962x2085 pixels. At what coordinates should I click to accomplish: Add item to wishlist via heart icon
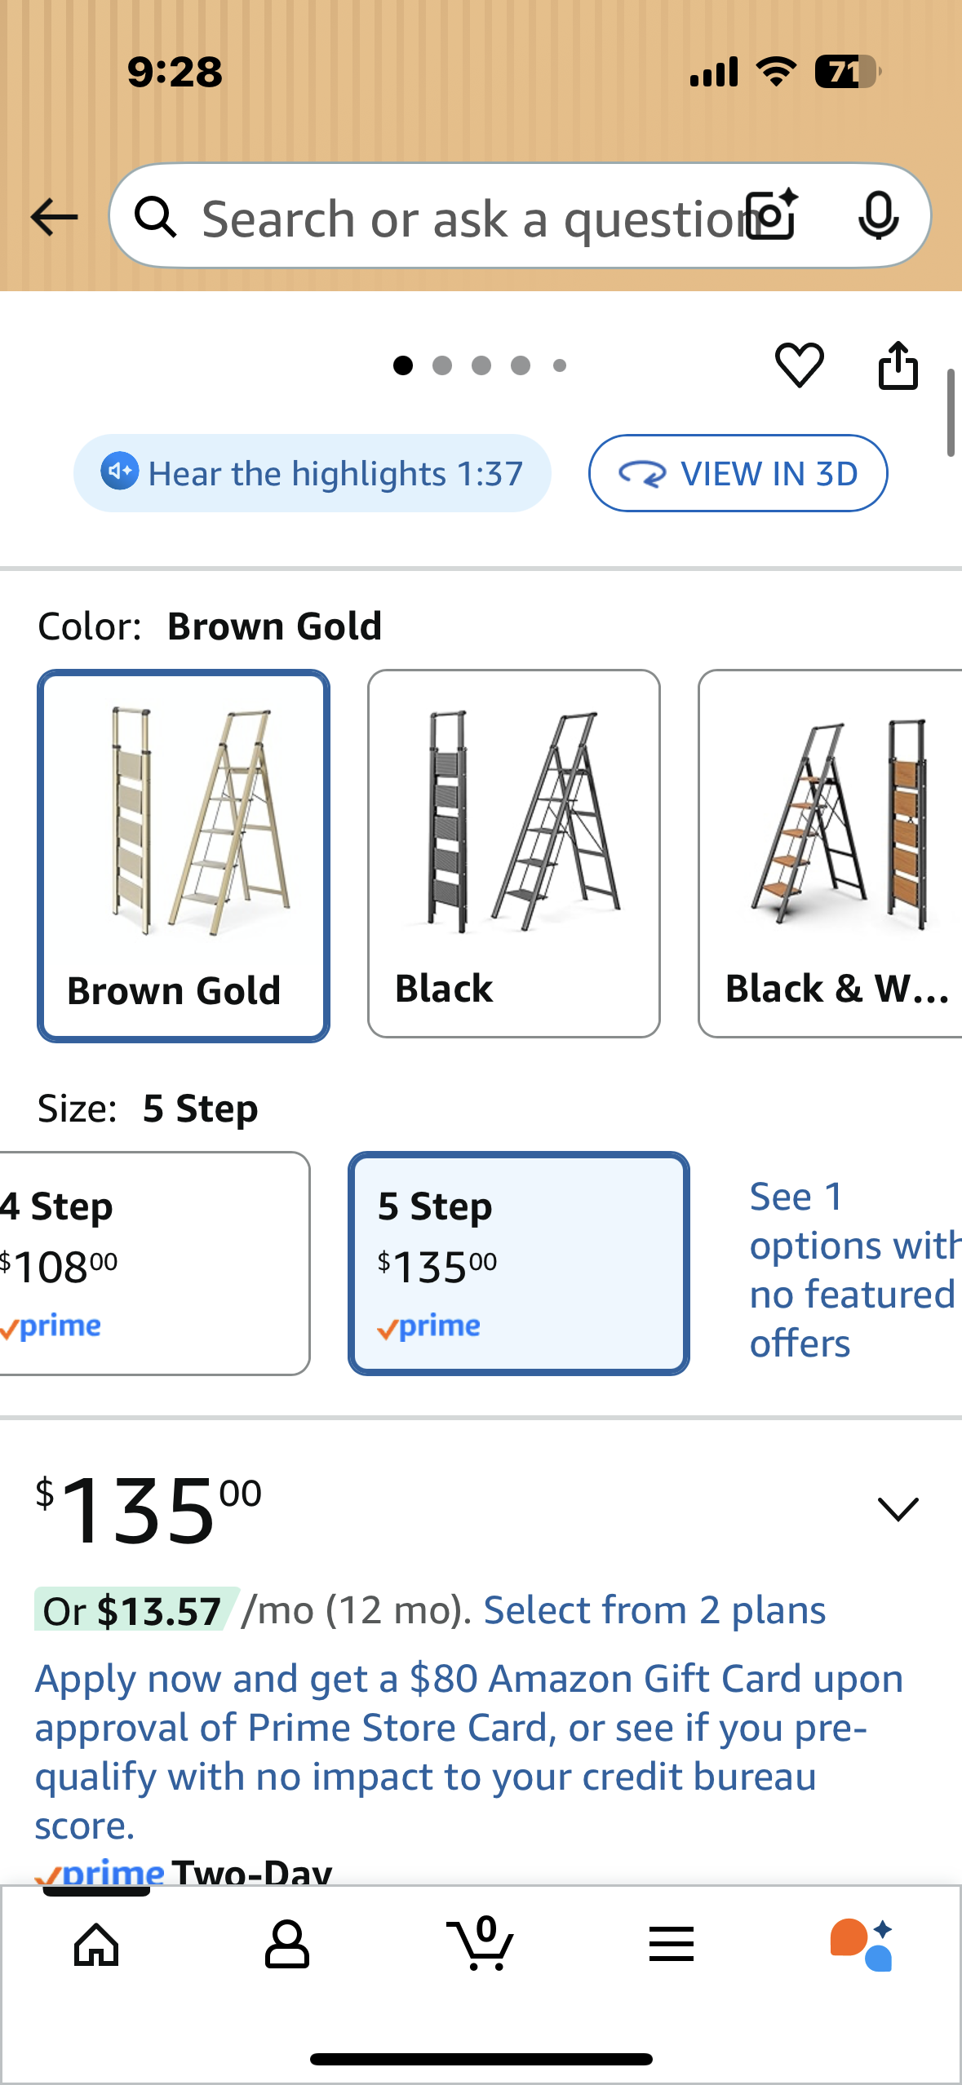(800, 365)
